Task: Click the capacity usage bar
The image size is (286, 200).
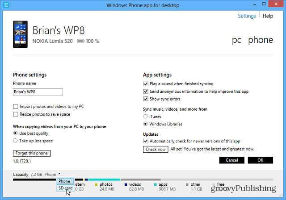Action: [x=143, y=179]
